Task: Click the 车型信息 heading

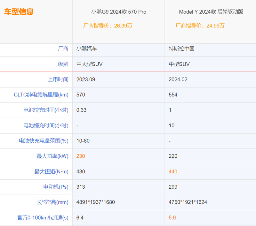Action: (19, 12)
